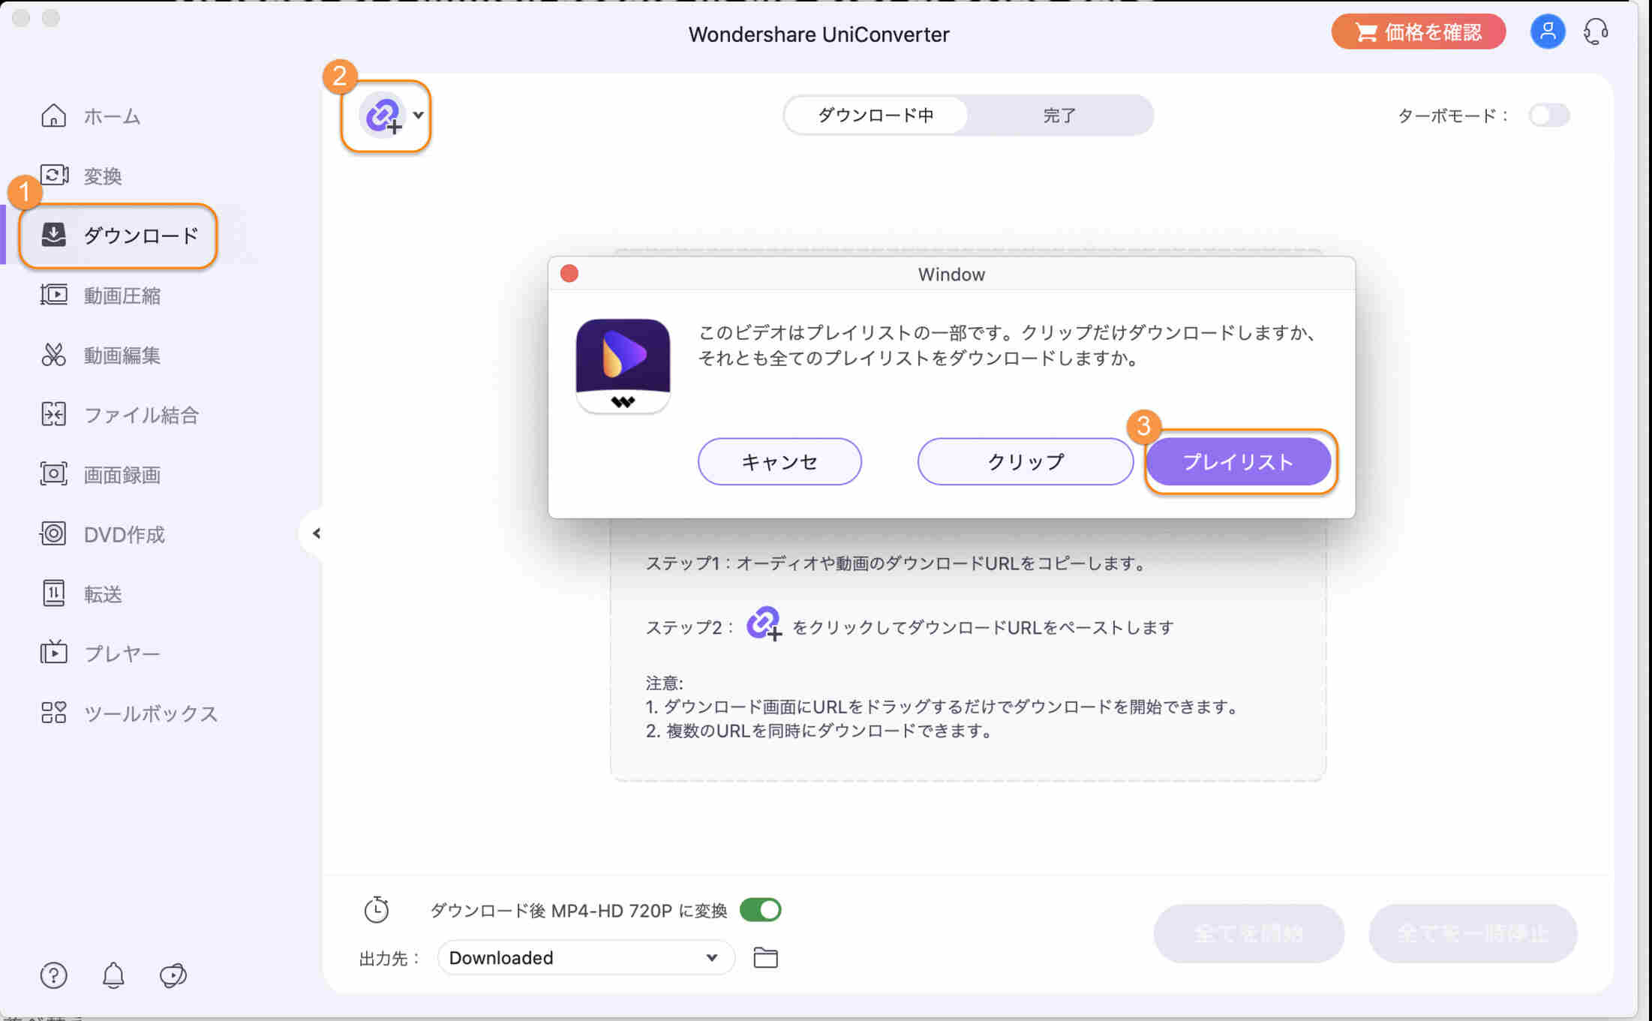Go to 動画圧縮 video compress section

(101, 296)
